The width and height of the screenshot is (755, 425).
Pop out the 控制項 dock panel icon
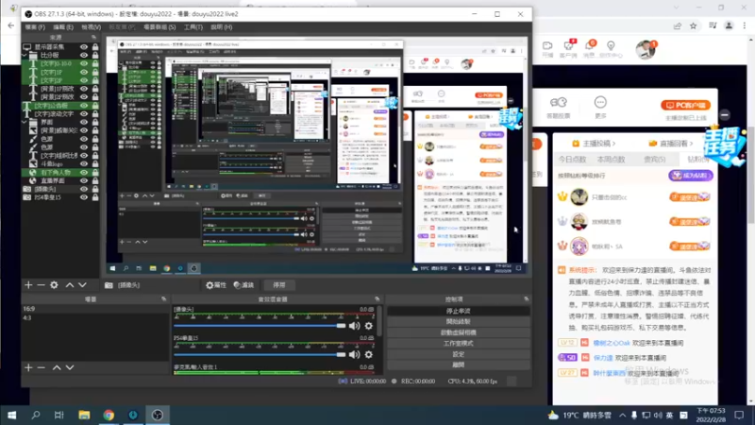coord(526,299)
